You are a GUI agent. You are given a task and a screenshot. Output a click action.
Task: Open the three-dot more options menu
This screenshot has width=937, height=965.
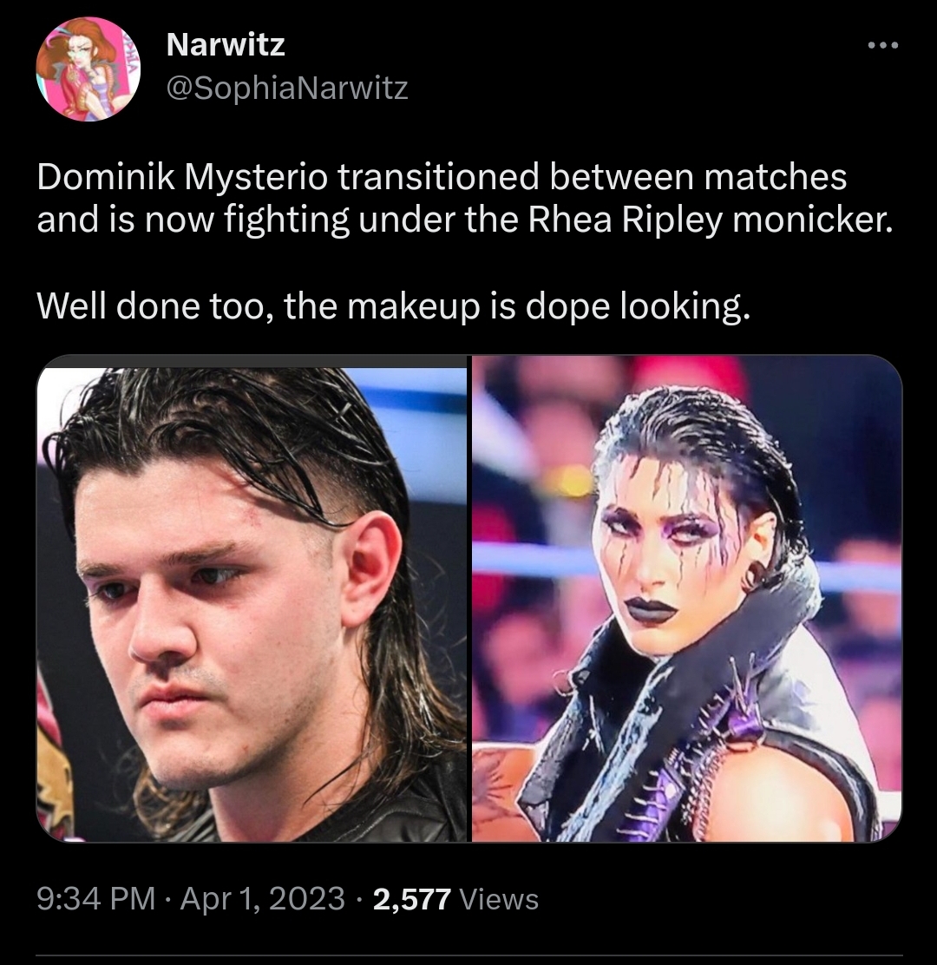tap(883, 45)
